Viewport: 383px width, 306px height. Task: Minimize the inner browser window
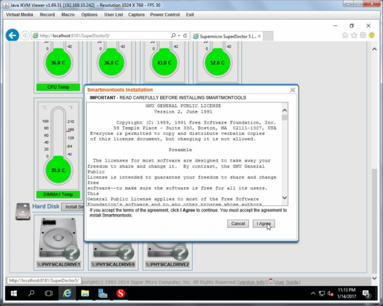coord(335,26)
